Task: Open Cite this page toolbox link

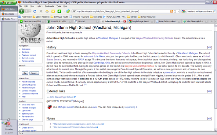Action: click(x=27, y=119)
